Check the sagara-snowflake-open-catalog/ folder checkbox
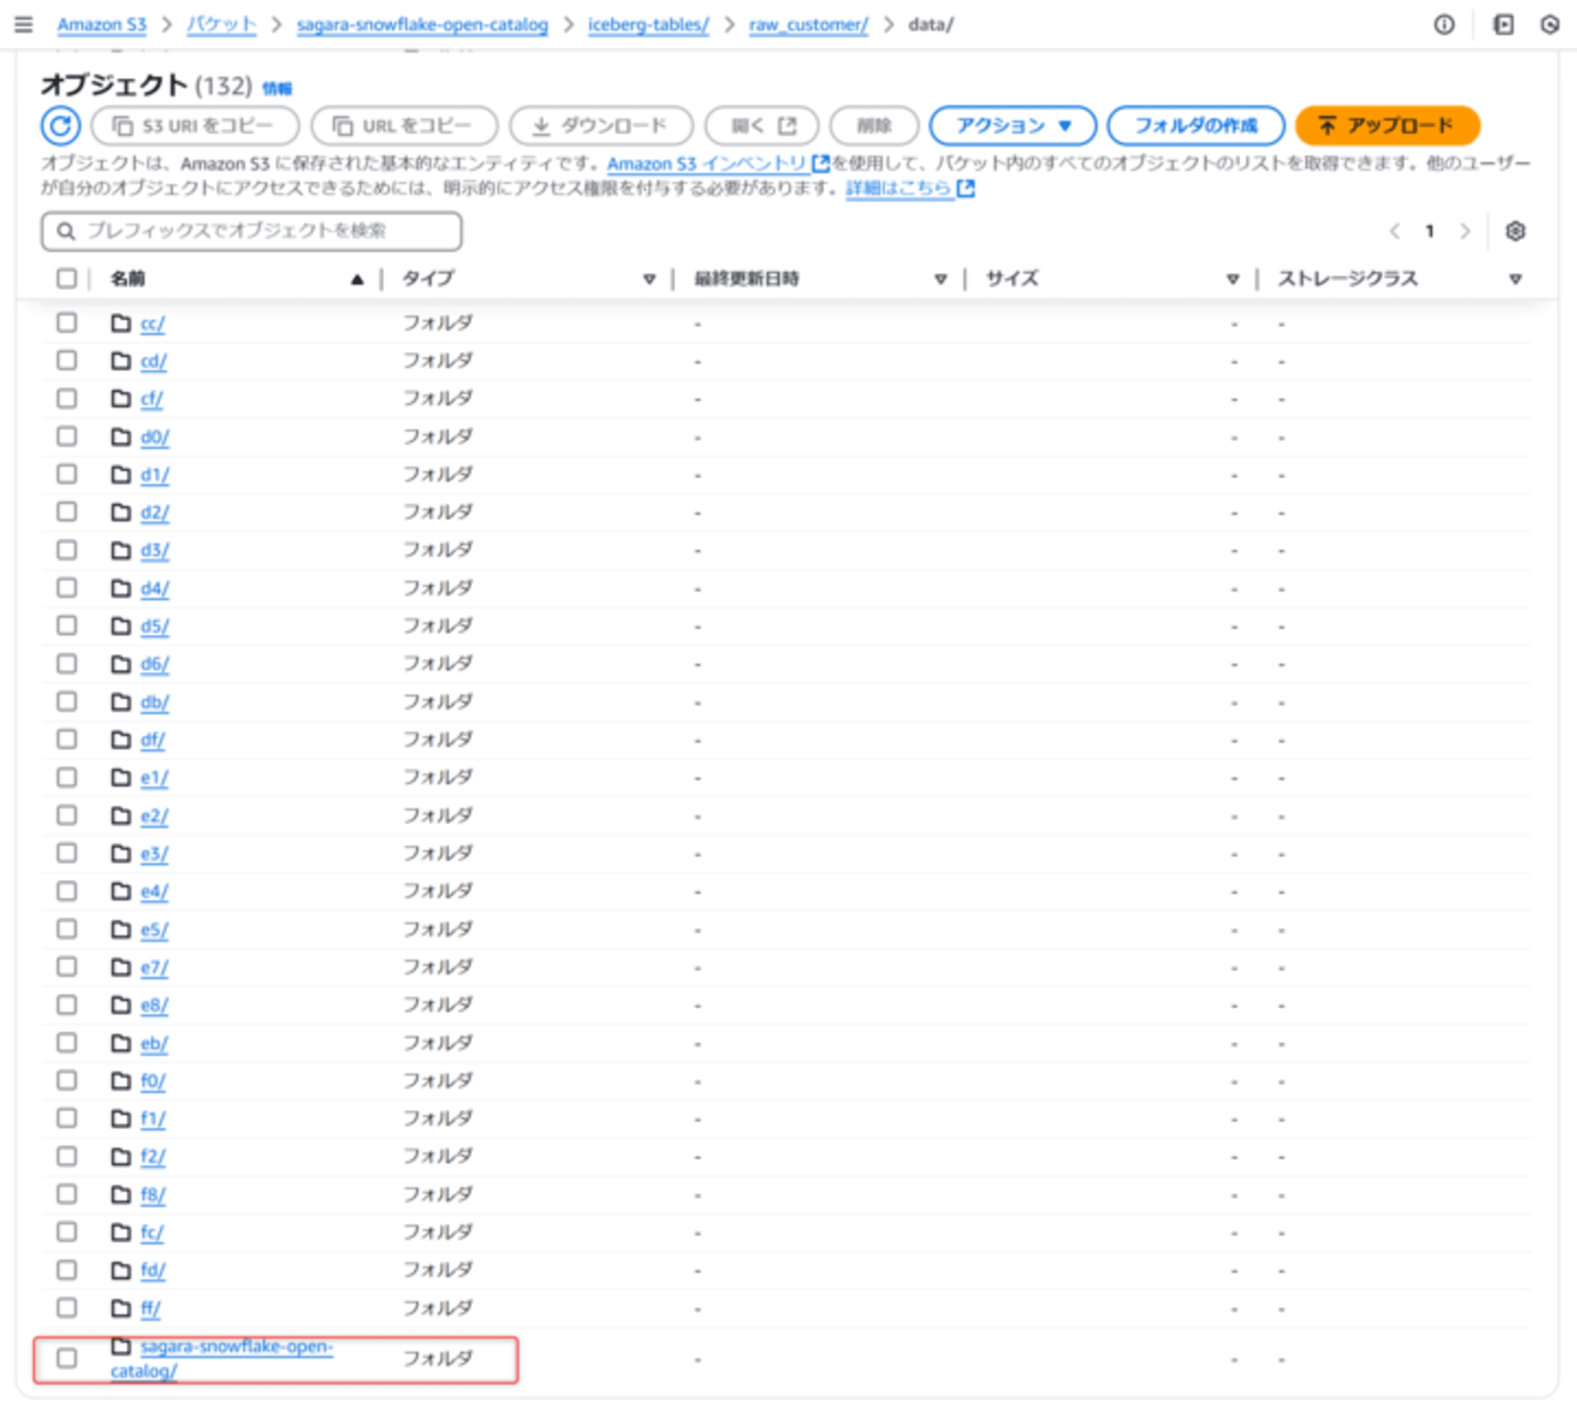This screenshot has height=1413, width=1577. 67,1358
